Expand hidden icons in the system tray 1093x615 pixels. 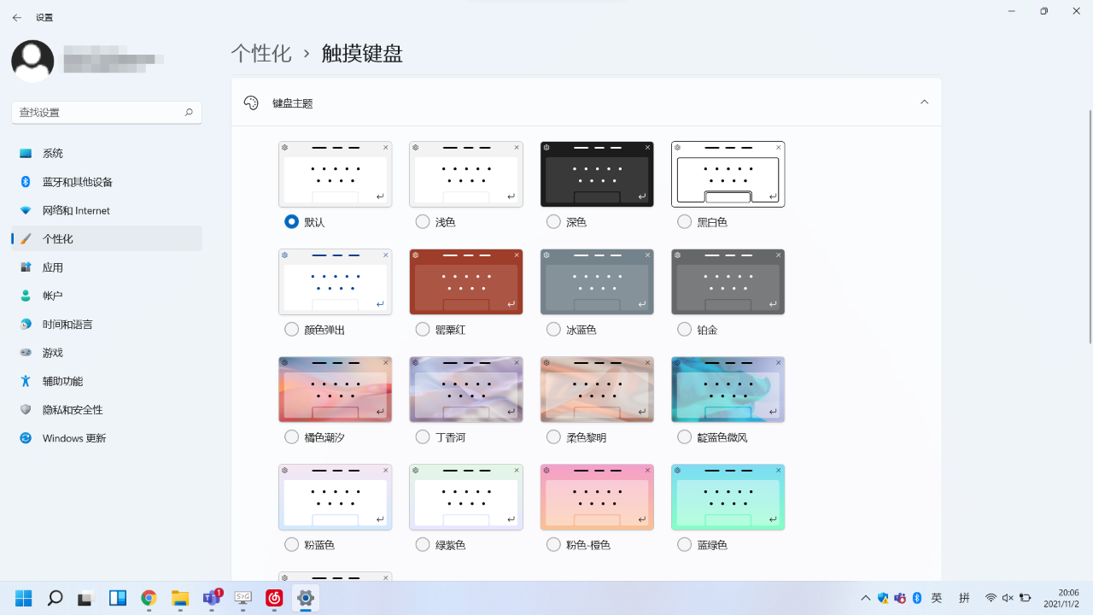click(865, 598)
